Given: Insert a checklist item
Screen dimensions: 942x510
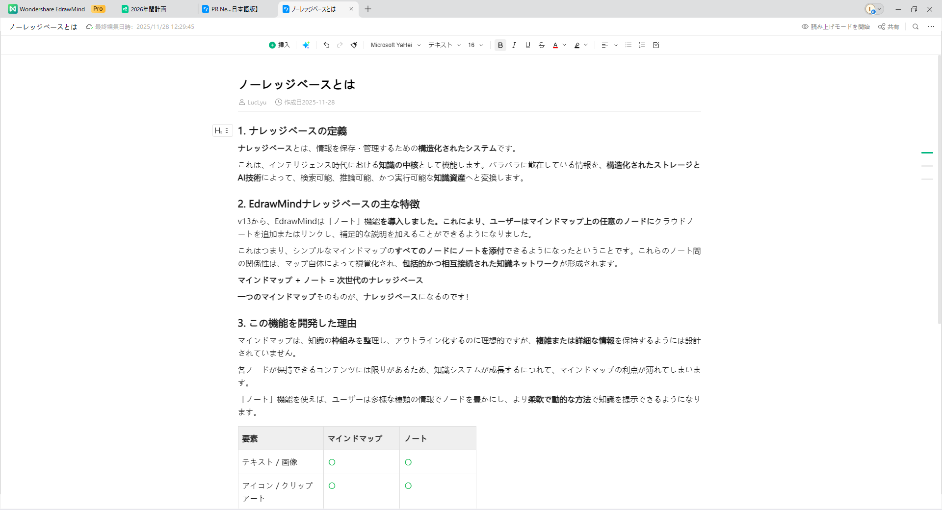Looking at the screenshot, I should 656,45.
